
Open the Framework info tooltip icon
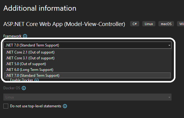click(x=25, y=36)
